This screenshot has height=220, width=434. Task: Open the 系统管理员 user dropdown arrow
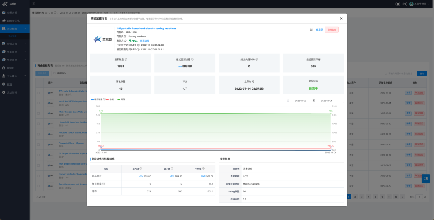[x=429, y=4]
